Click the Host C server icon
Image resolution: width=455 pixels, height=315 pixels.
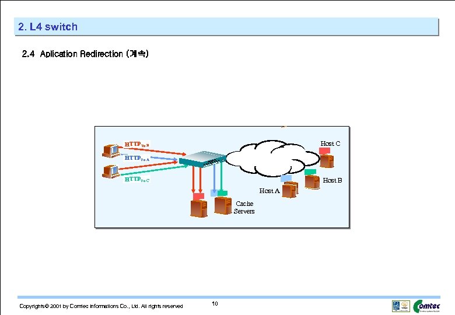point(327,161)
